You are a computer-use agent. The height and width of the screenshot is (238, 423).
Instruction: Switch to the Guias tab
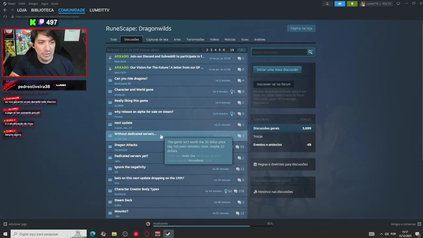coord(245,39)
